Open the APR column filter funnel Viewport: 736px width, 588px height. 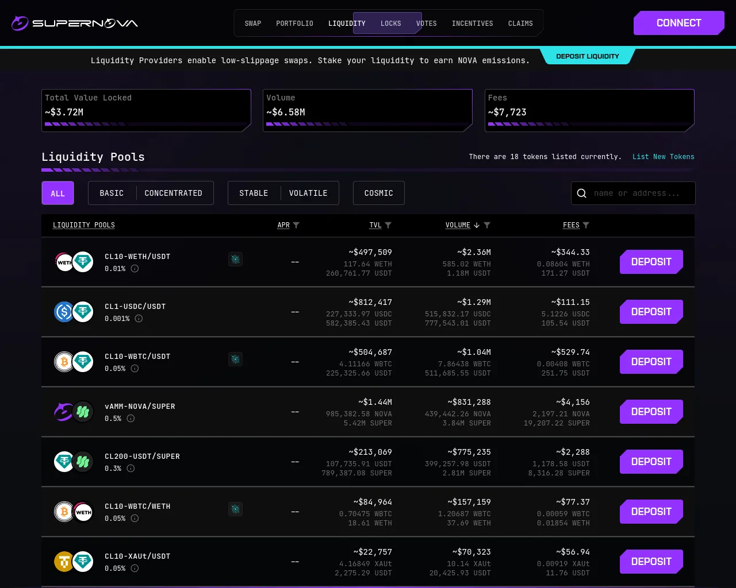click(x=296, y=225)
